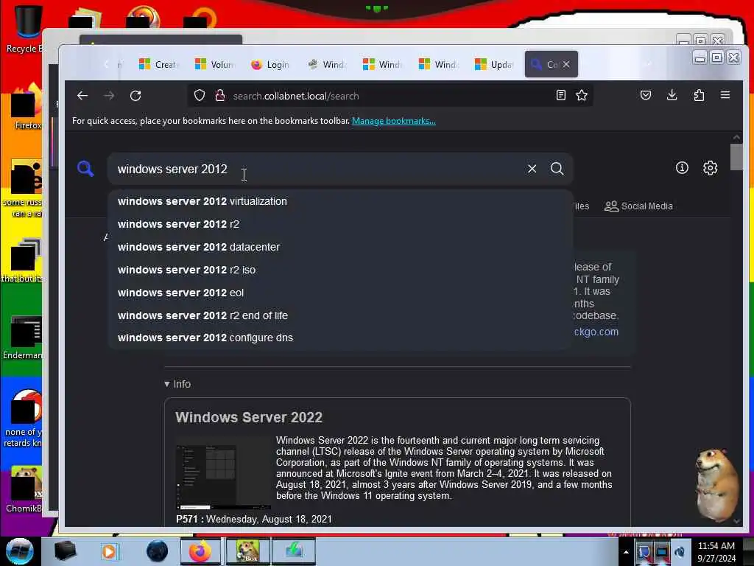
Task: Open site security padlock info
Action: pyautogui.click(x=220, y=96)
